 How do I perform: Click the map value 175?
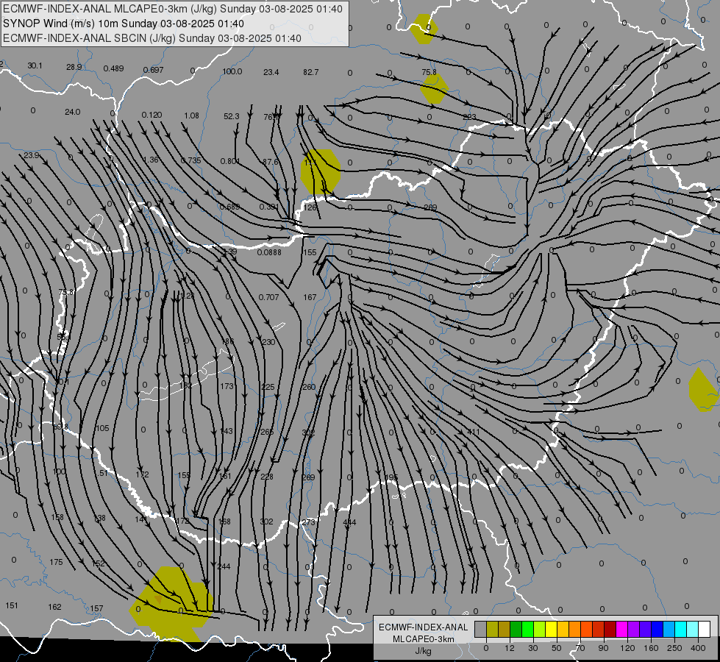[x=56, y=562]
